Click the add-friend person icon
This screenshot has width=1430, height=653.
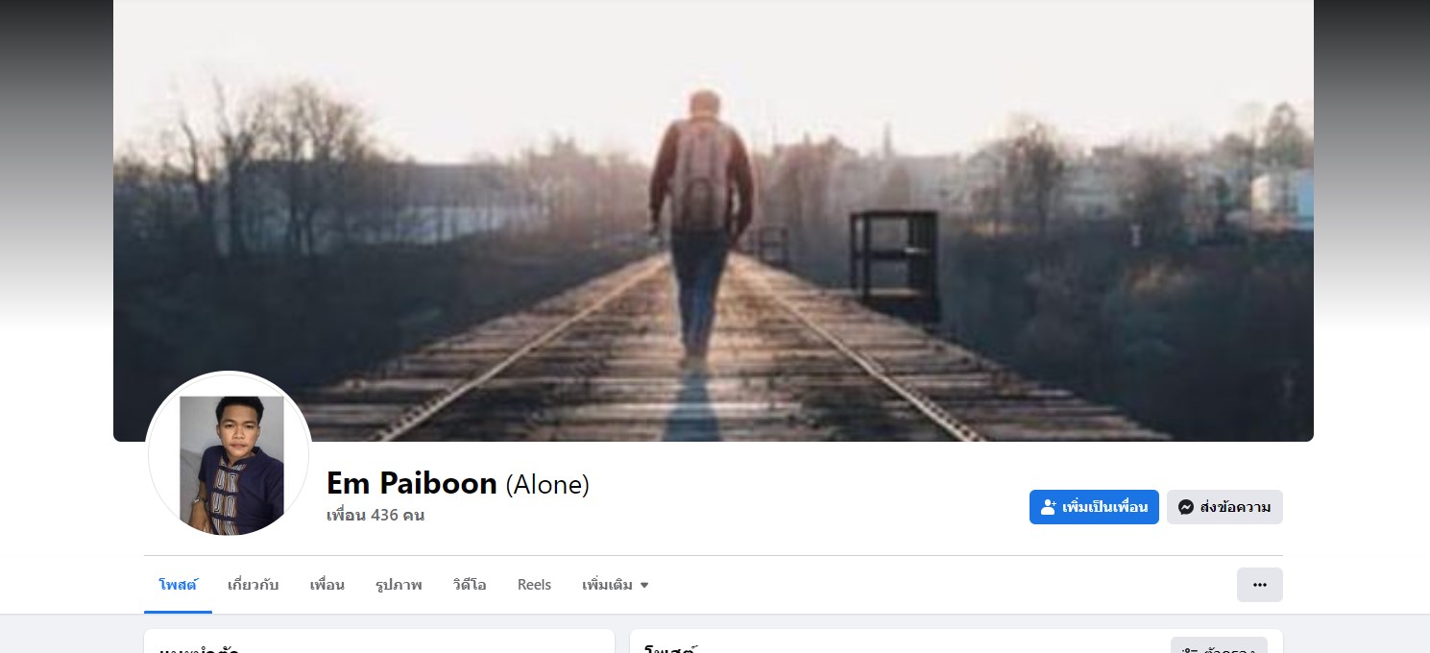click(x=1049, y=507)
